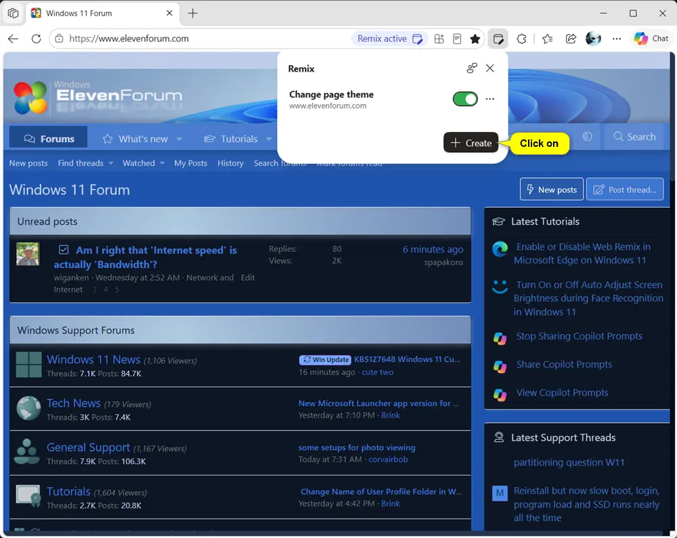This screenshot has width=677, height=538.
Task: Open a new browser tab
Action: click(x=192, y=14)
